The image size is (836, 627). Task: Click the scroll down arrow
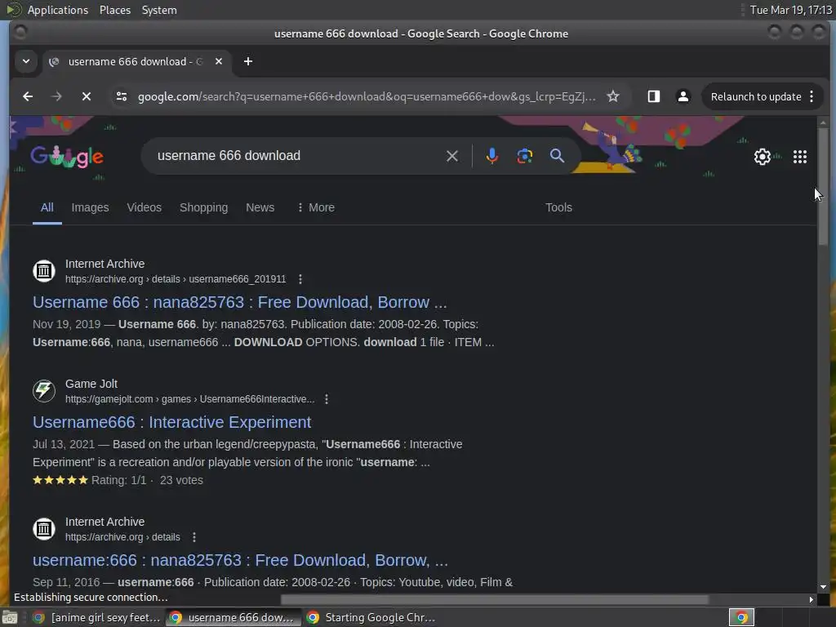pos(823,587)
